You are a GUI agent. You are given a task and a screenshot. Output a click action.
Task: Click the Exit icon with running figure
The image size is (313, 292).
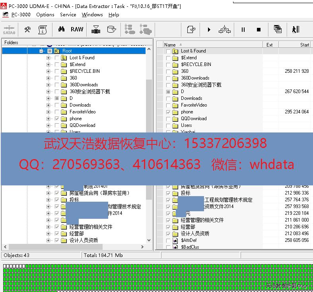click(295, 29)
